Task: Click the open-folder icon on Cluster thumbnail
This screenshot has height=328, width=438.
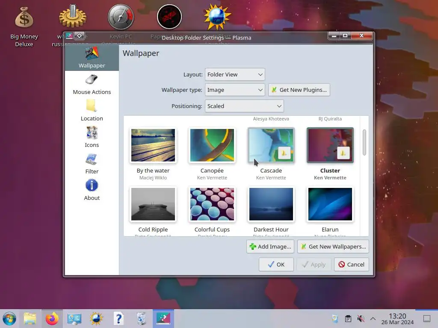Action: pyautogui.click(x=343, y=153)
